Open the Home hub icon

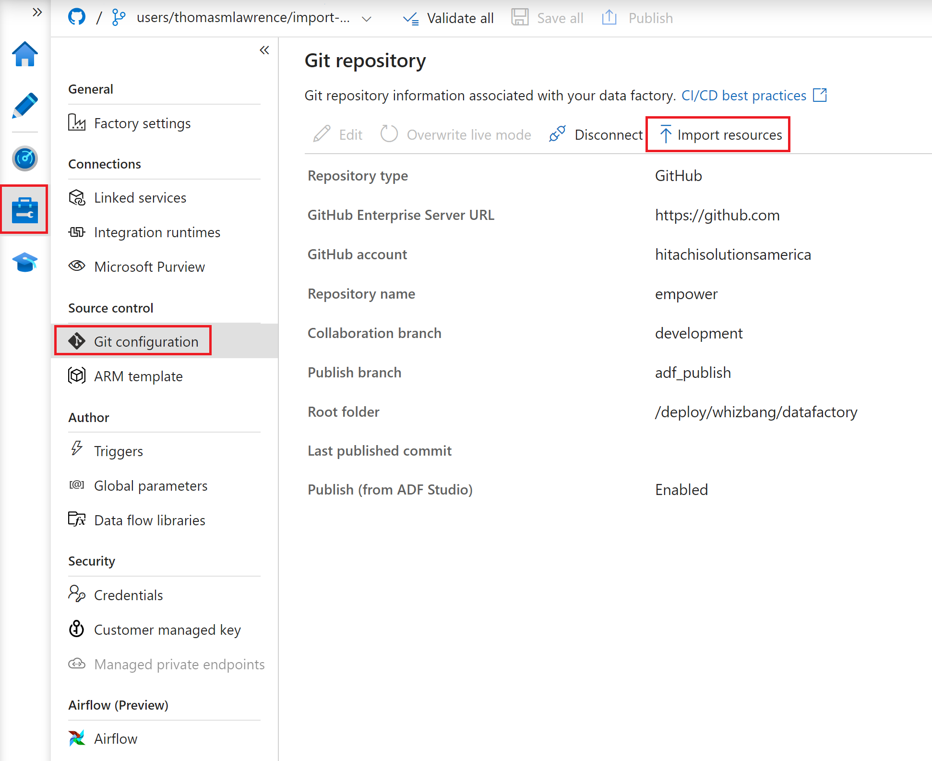pyautogui.click(x=25, y=54)
